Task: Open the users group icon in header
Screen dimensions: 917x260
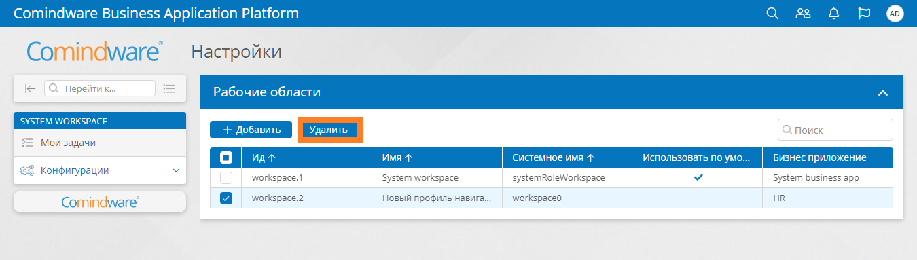Action: 803,14
